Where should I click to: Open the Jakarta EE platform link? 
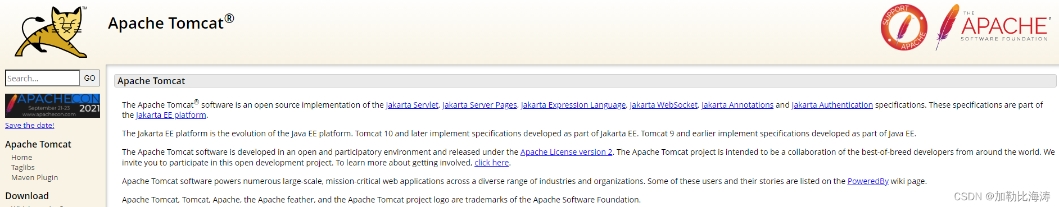pos(171,115)
